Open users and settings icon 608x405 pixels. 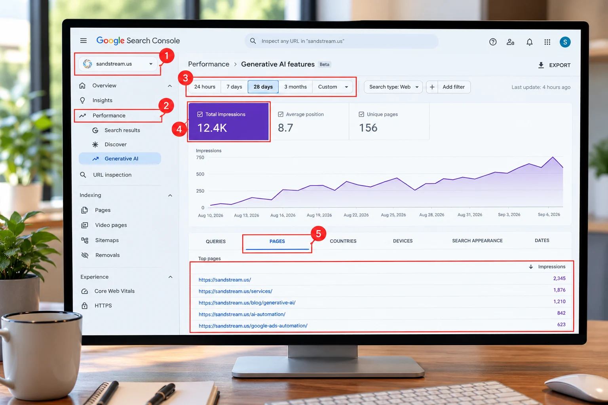(511, 42)
